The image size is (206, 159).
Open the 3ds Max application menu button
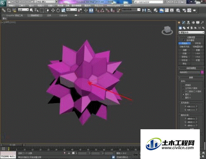(x=3, y=3)
